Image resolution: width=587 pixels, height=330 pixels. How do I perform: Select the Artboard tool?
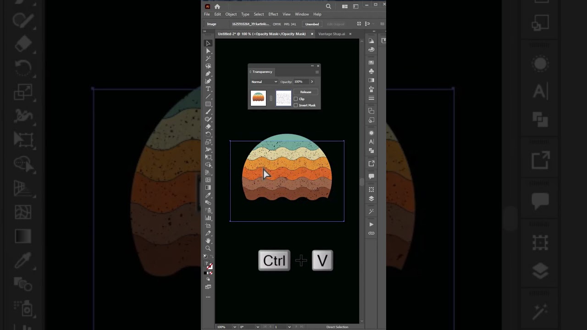point(208,225)
